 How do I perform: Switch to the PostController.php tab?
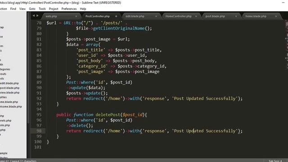(98, 16)
